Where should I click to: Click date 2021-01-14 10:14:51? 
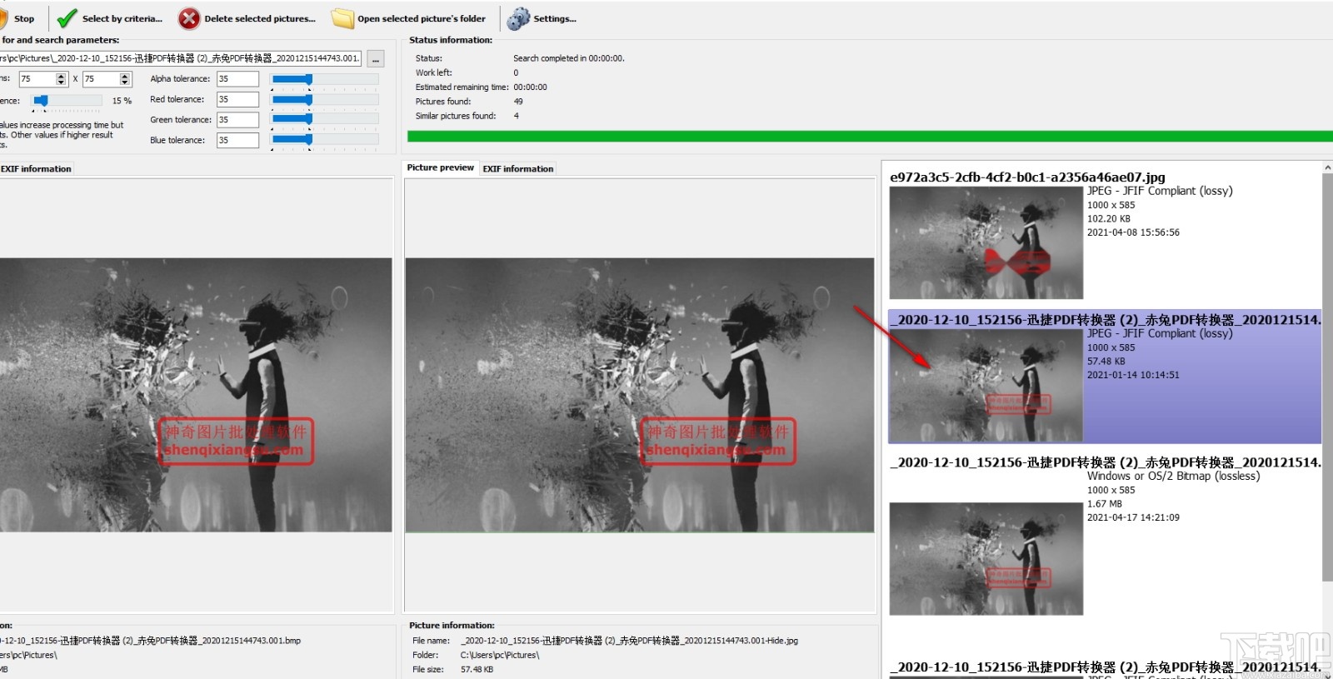[x=1133, y=375]
